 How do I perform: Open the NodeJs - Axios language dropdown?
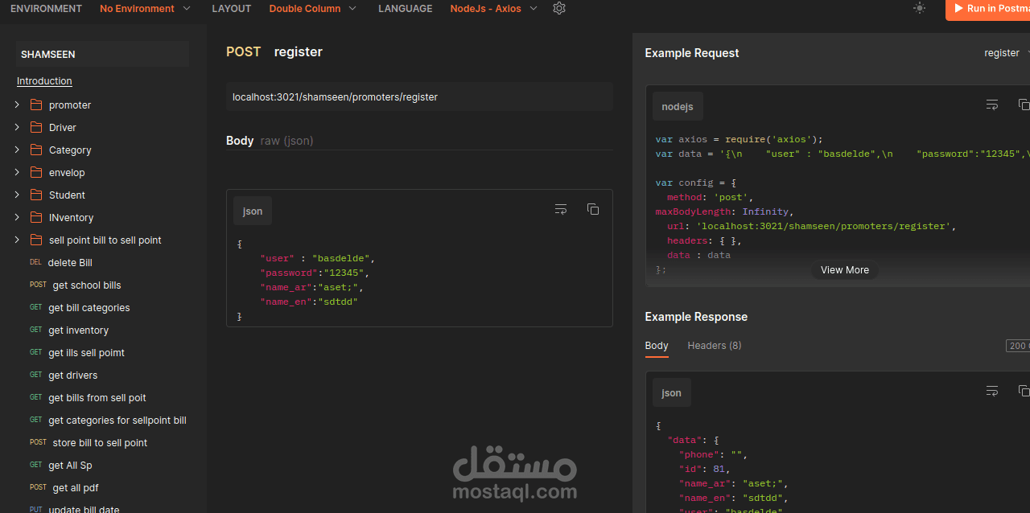(x=494, y=9)
